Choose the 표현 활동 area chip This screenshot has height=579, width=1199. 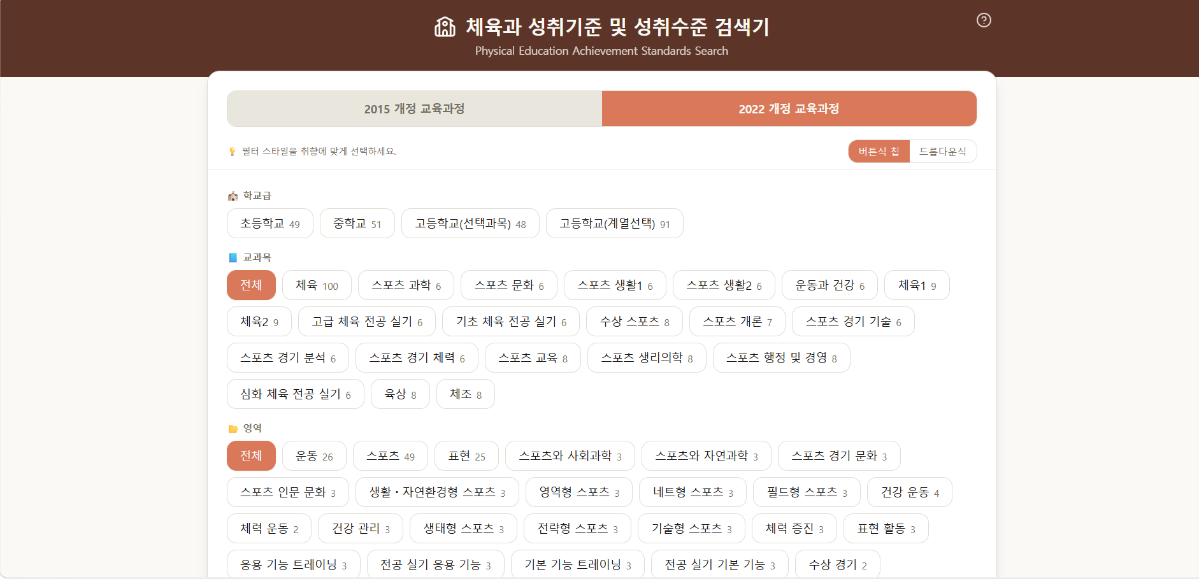coord(886,529)
